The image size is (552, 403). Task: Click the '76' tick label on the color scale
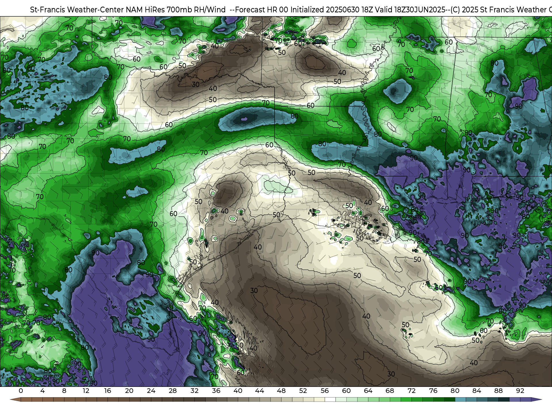[433, 391]
